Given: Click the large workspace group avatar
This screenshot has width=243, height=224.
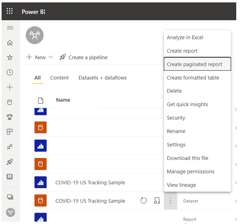Looking at the screenshot, I should pyautogui.click(x=35, y=35).
